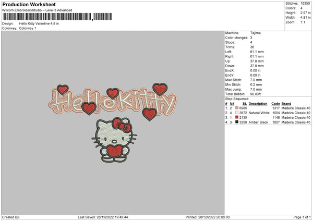313x221 pixels.
Task: Click the pink 6985 thread color swatch
Action: pyautogui.click(x=237, y=108)
